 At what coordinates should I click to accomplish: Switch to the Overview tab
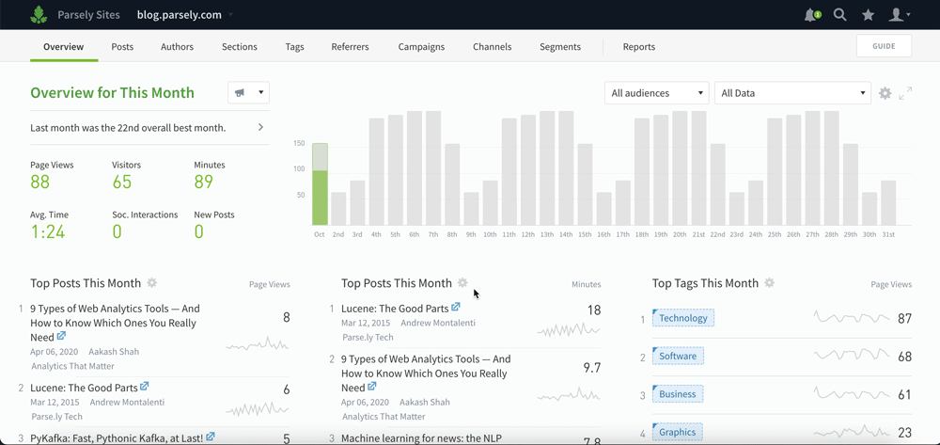coord(64,47)
